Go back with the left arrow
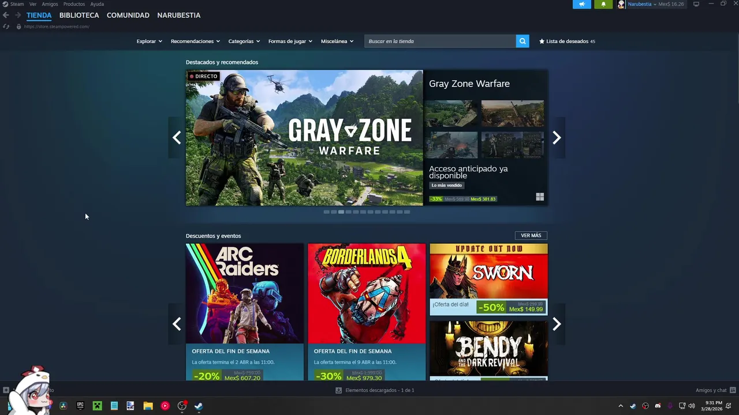 [6, 15]
